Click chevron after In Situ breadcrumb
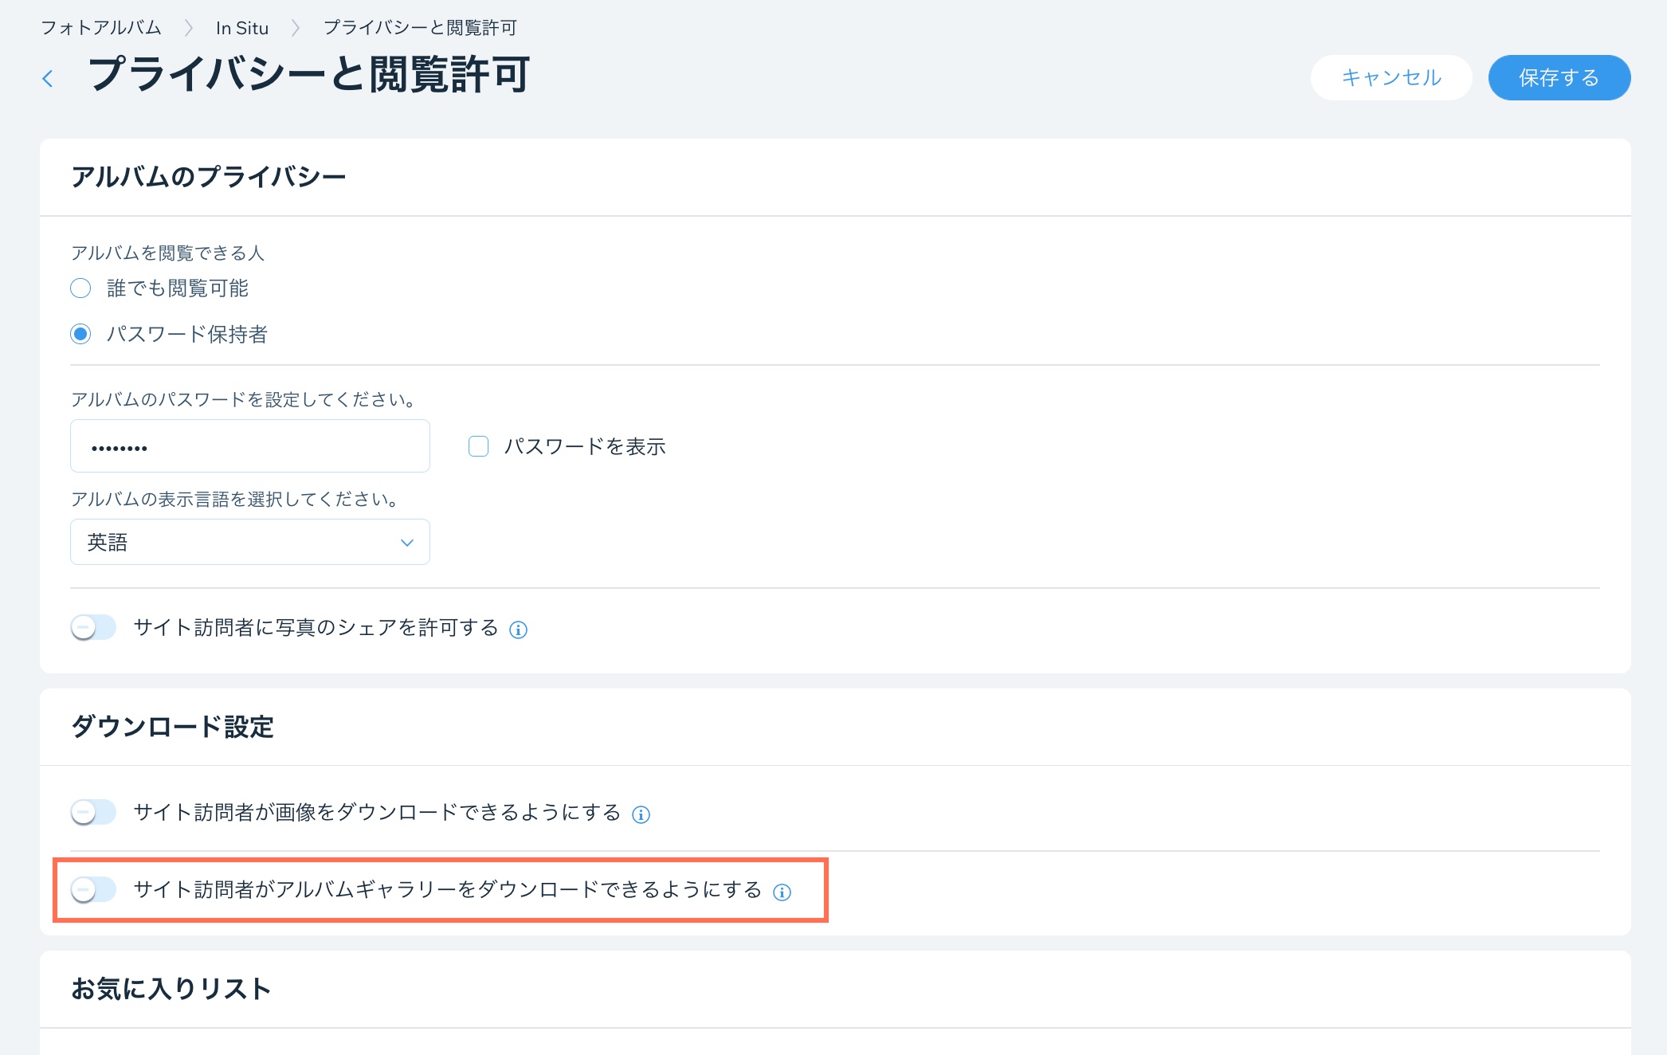 296,28
